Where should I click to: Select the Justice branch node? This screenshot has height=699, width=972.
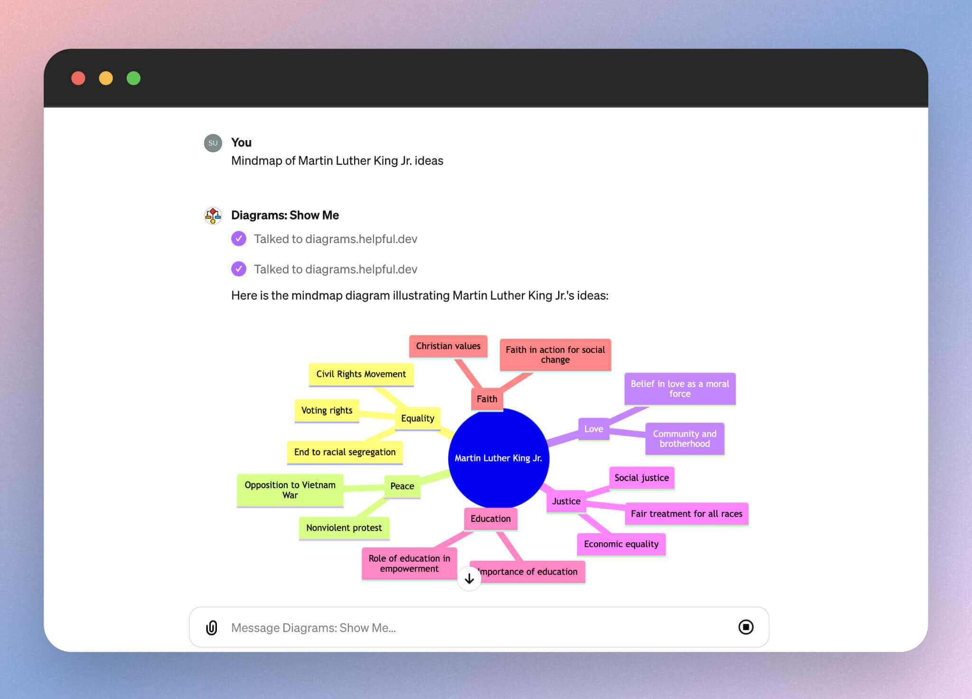[x=566, y=501]
